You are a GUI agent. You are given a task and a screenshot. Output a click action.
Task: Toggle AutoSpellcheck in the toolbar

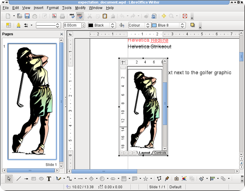80,16
